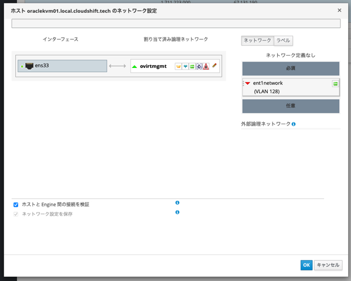Click the red down-arrow on ent1network
This screenshot has width=351, height=281.
(x=247, y=83)
